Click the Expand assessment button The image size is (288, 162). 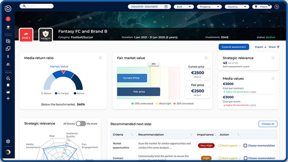point(234,47)
